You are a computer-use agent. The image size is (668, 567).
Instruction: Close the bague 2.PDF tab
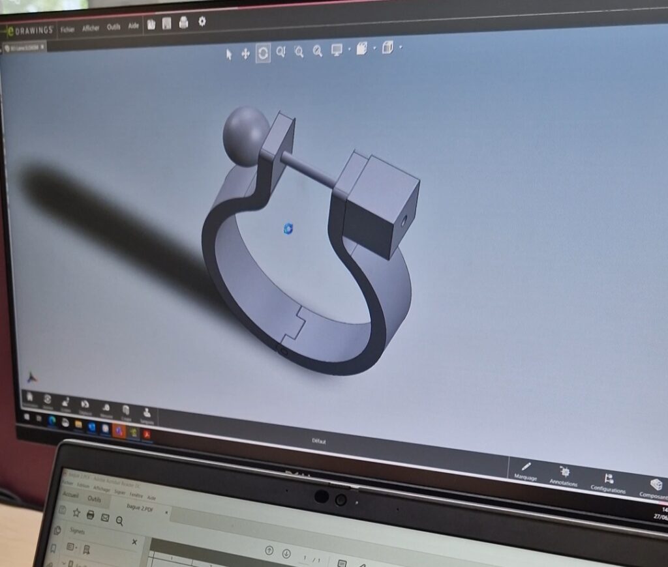tap(166, 512)
